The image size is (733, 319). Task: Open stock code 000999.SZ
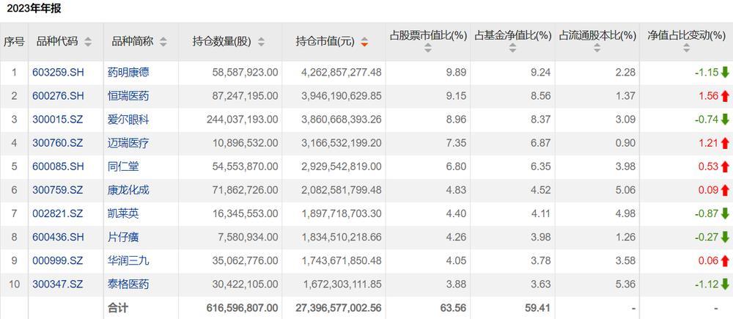pos(57,260)
